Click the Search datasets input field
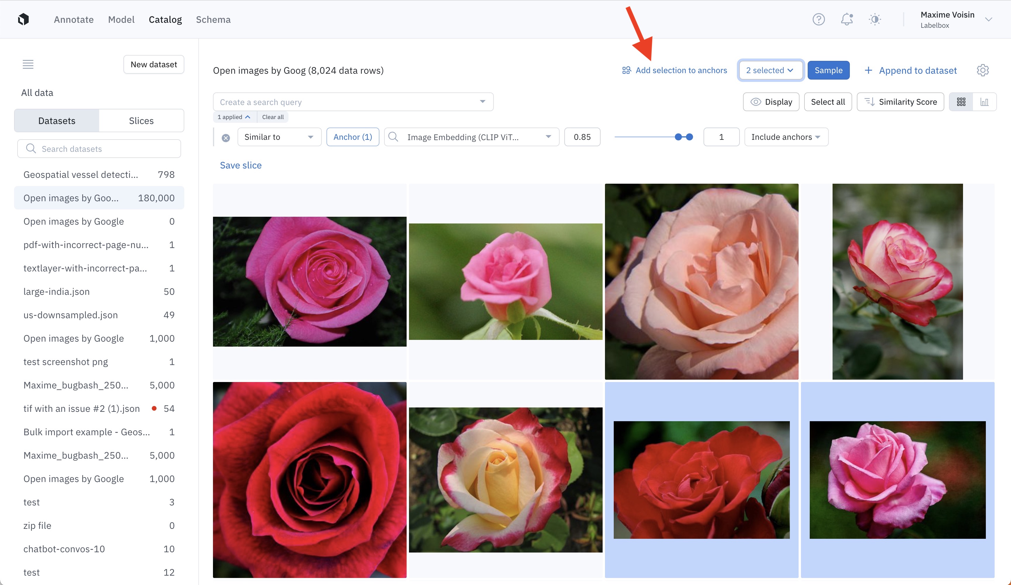This screenshot has width=1011, height=585. [x=99, y=149]
